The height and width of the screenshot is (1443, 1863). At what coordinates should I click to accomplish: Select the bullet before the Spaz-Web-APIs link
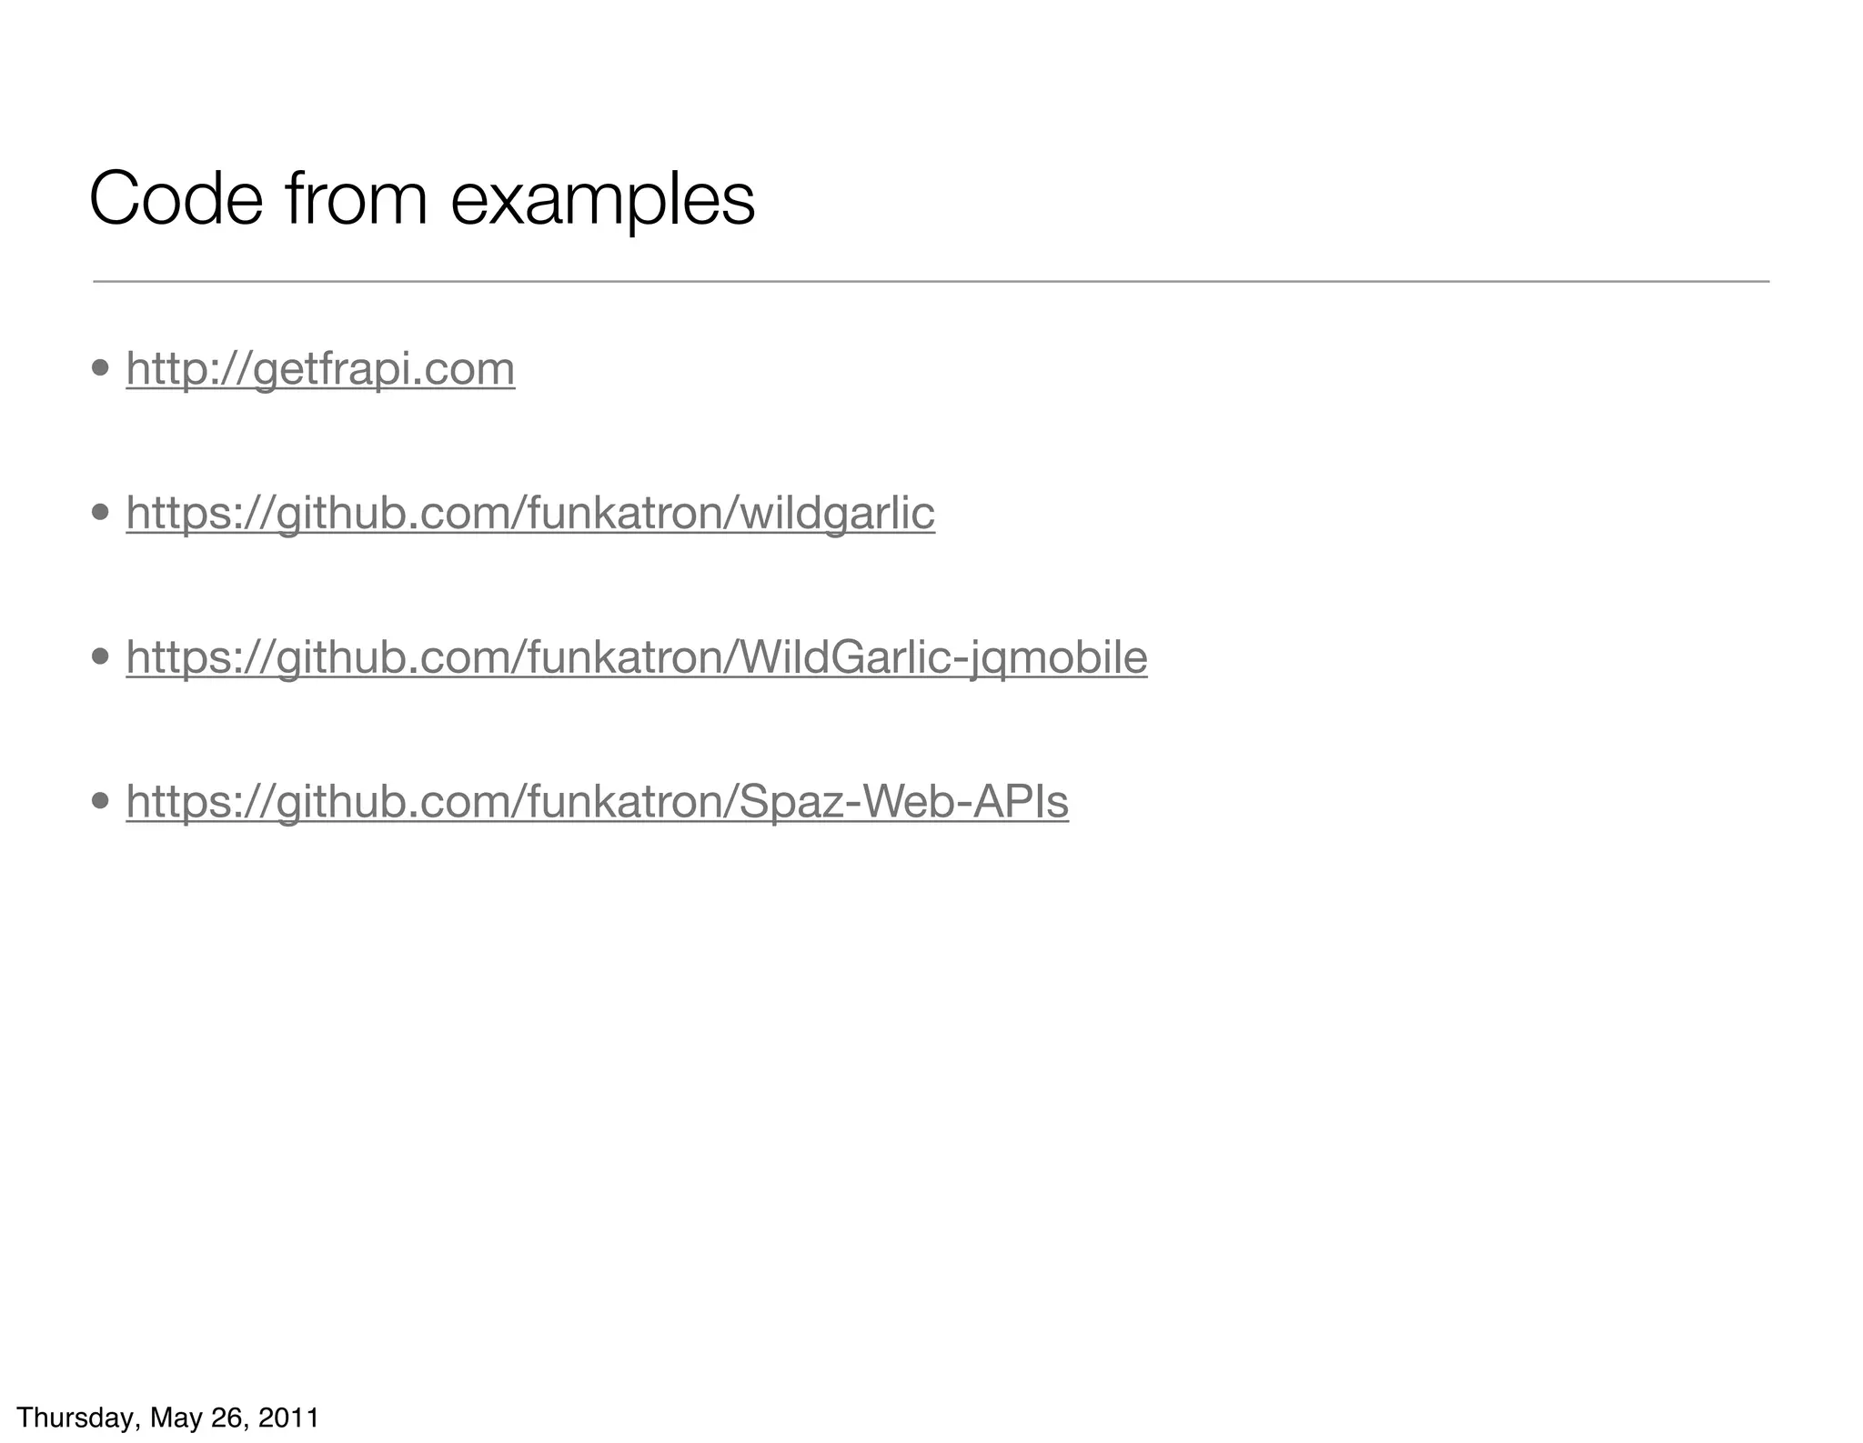point(101,802)
